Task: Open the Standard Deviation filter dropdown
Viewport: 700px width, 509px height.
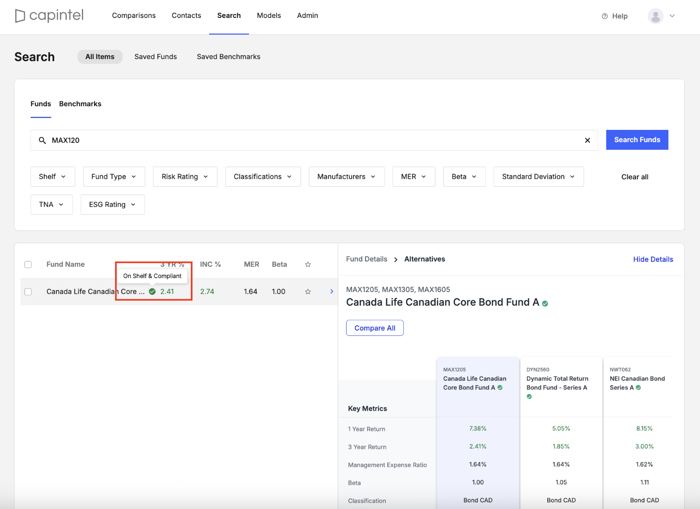Action: (539, 177)
